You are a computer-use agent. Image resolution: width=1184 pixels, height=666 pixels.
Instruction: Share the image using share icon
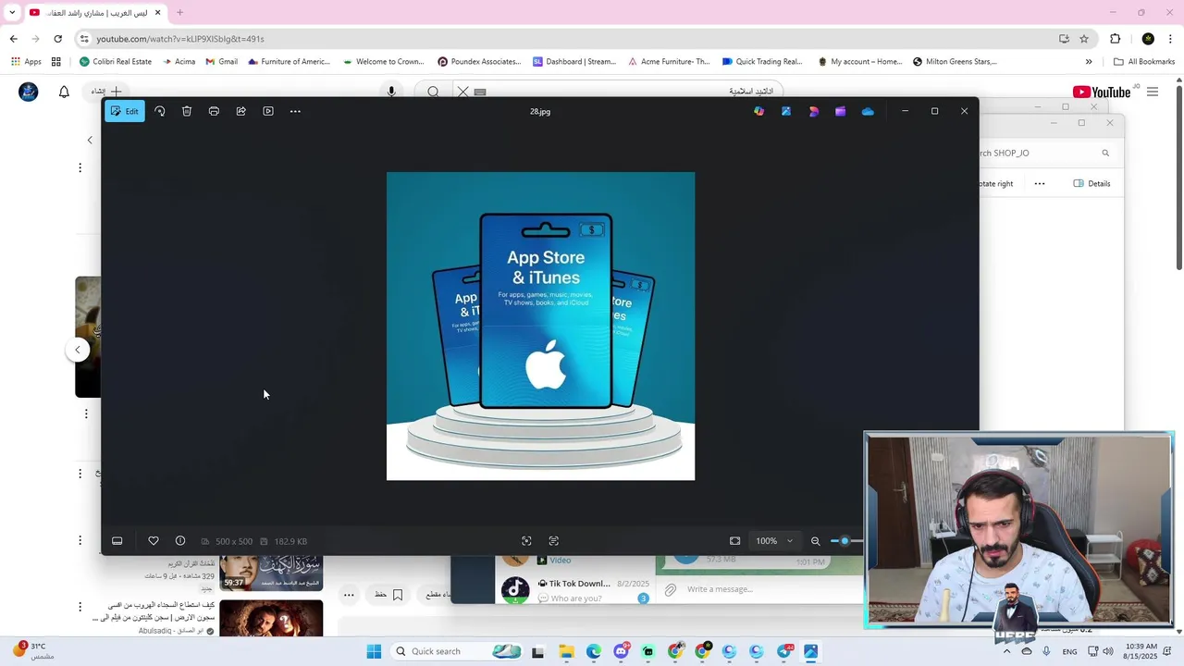tap(240, 111)
